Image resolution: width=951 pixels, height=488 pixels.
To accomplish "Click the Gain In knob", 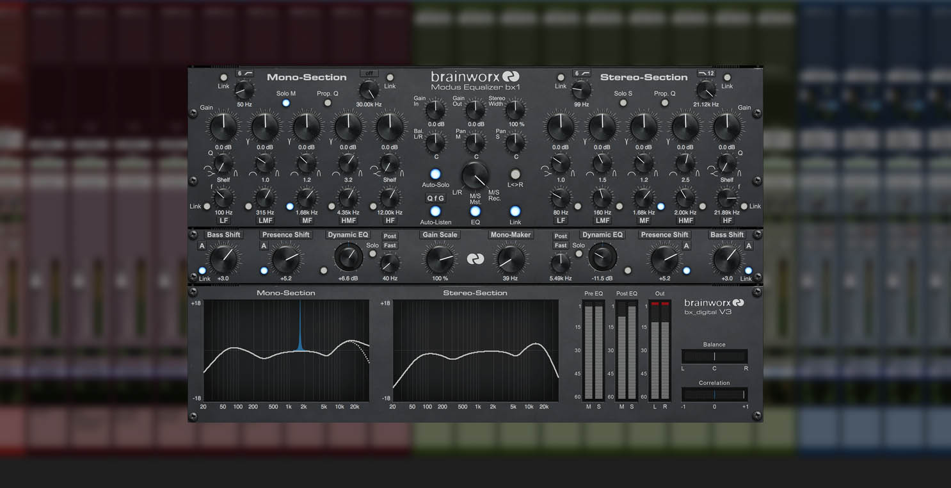I will point(436,110).
